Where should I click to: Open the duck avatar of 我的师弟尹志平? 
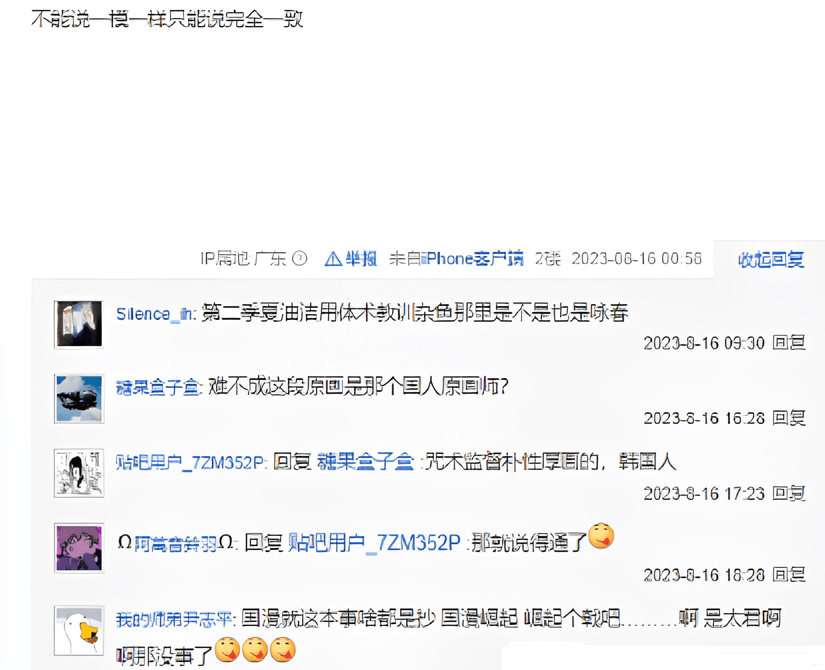pos(80,631)
